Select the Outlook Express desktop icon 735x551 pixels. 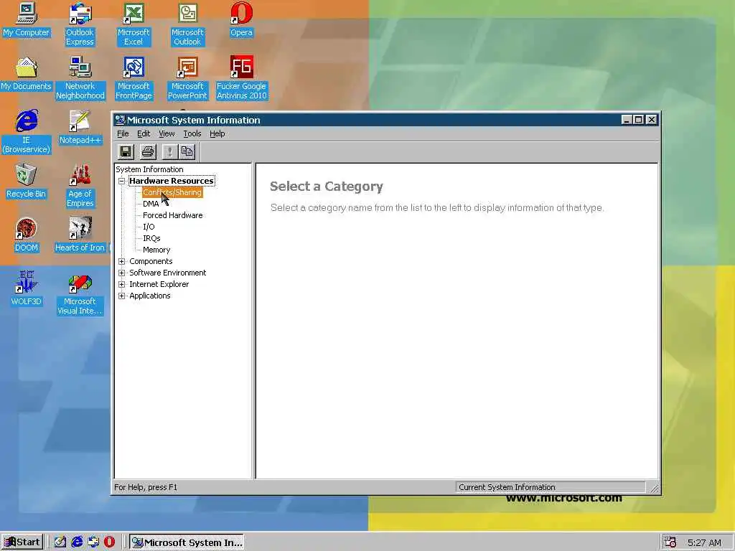80,24
